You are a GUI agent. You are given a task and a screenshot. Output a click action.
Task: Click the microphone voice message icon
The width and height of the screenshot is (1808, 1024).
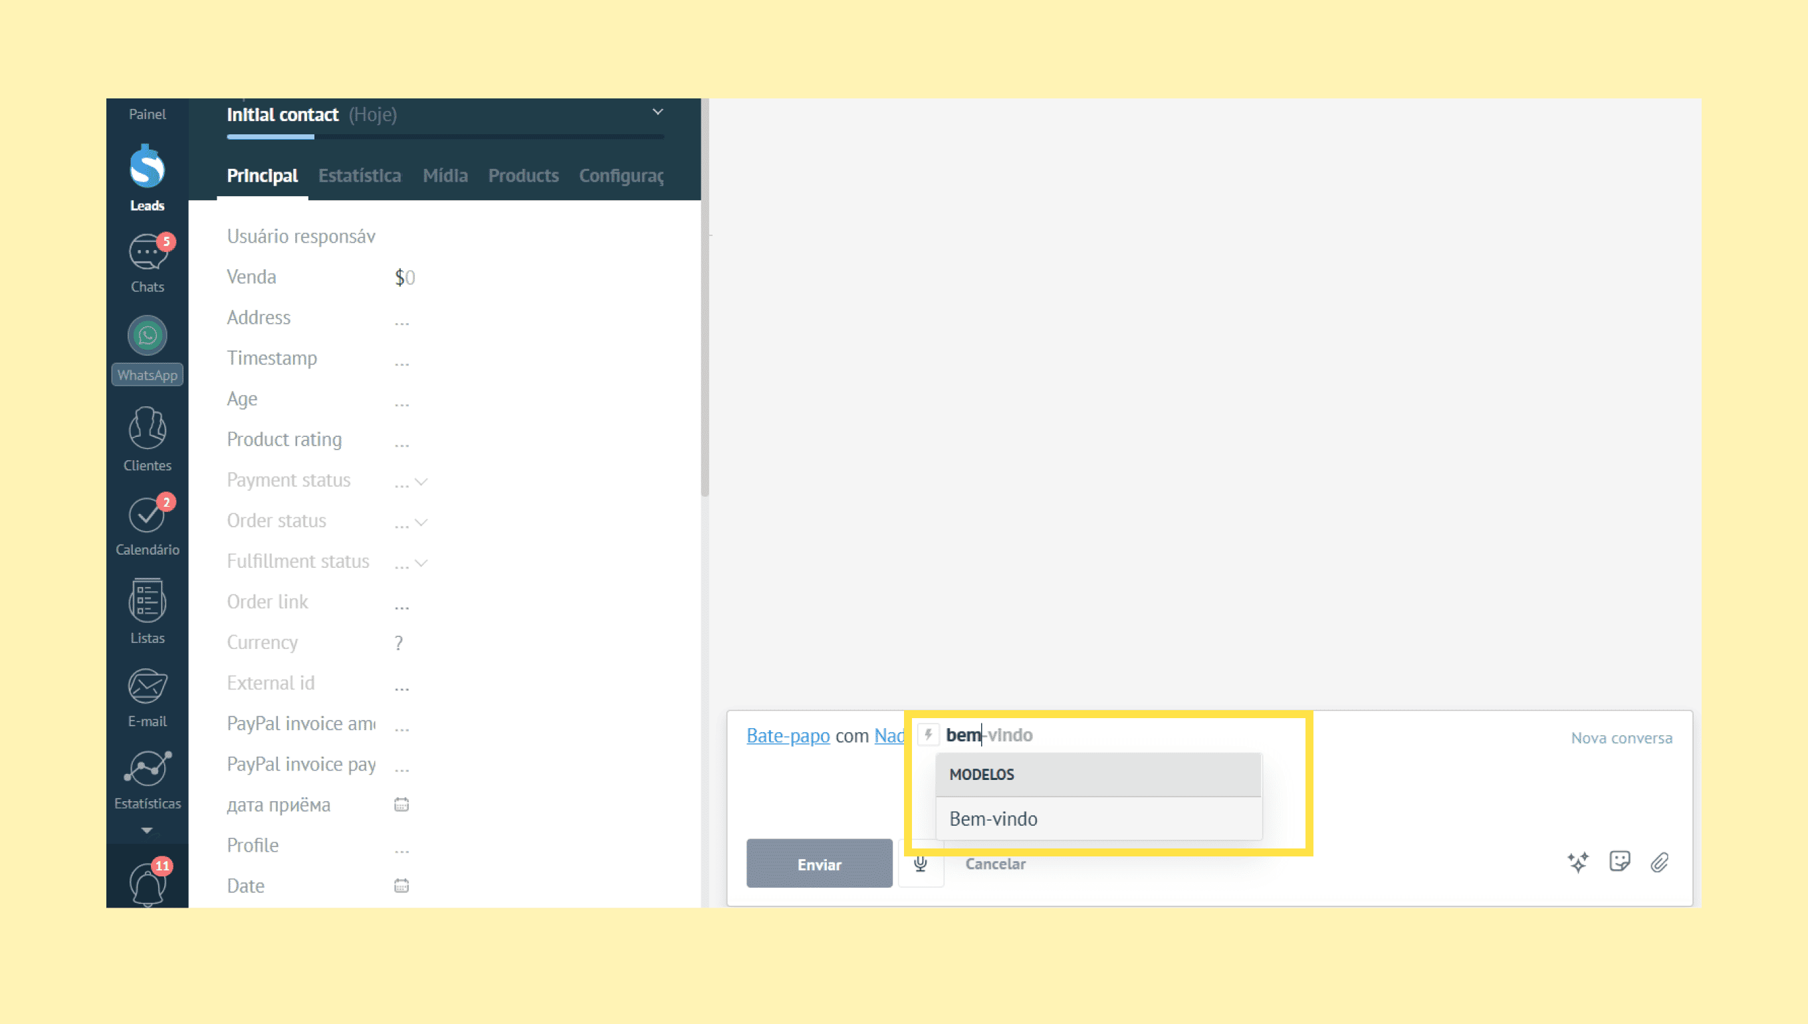[920, 864]
